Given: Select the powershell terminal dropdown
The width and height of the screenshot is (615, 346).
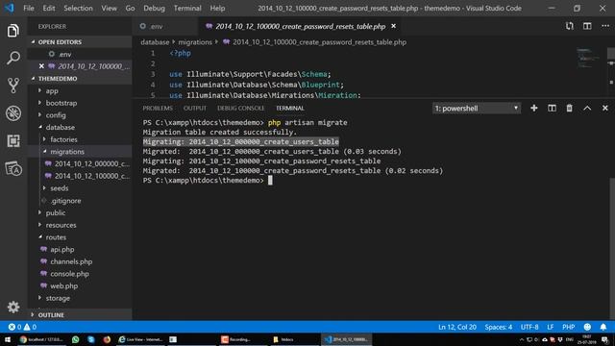Looking at the screenshot, I should pos(477,109).
